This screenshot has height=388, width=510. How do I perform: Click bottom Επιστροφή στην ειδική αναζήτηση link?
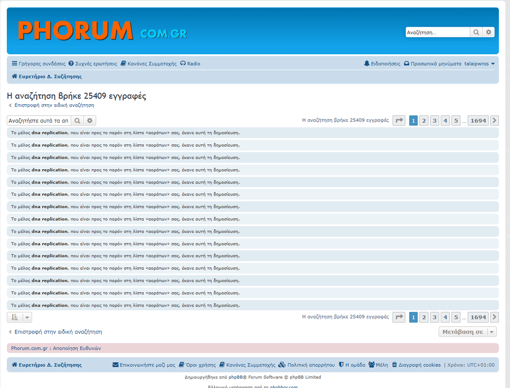(55, 332)
